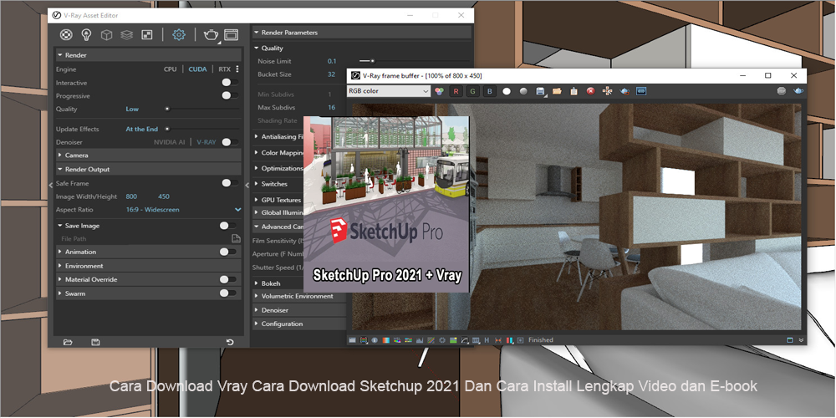Screen dimensions: 836x418
Task: Enable the Denoiser switch
Action: click(x=229, y=142)
